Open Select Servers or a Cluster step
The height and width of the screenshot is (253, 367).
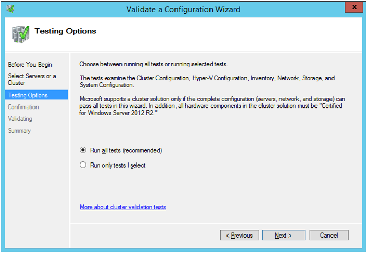32,79
